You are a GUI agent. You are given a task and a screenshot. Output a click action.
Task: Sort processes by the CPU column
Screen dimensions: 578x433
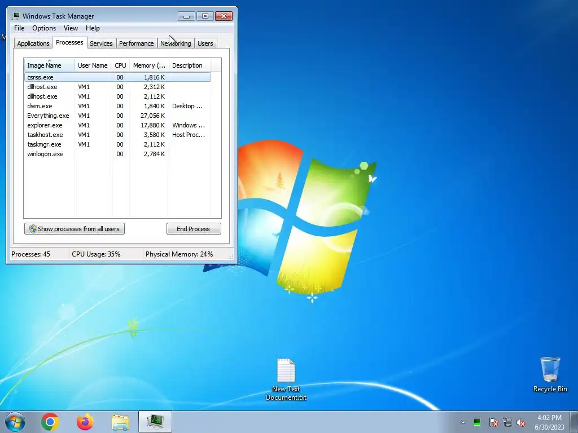click(x=120, y=65)
